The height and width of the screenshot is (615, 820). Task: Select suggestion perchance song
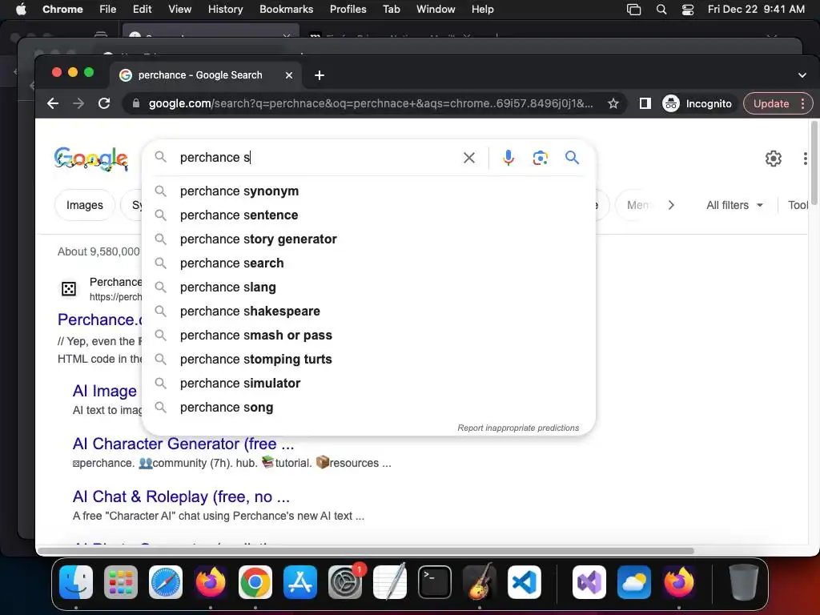368,408
